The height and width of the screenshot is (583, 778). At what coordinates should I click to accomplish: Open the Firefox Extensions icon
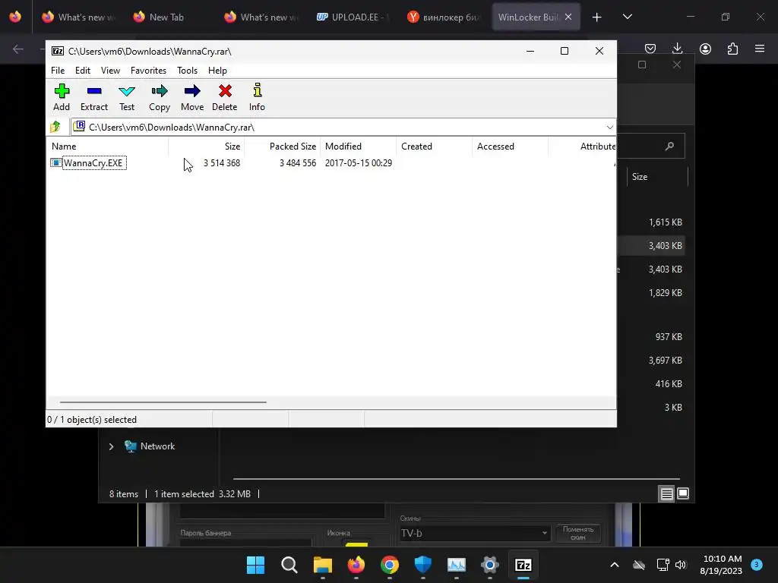pyautogui.click(x=732, y=49)
